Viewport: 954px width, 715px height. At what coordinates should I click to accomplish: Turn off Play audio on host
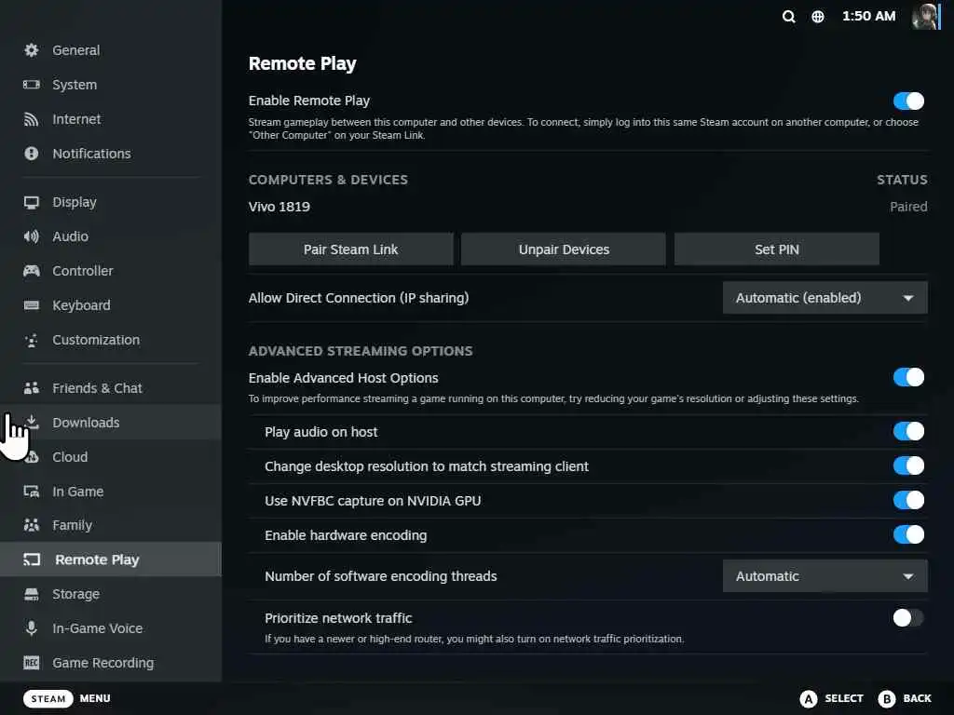[908, 431]
